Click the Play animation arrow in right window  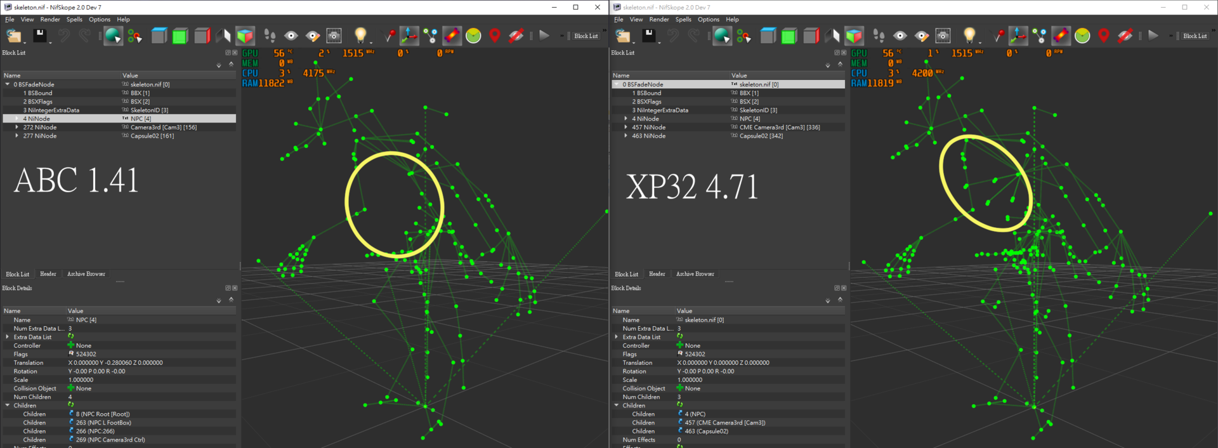1153,36
